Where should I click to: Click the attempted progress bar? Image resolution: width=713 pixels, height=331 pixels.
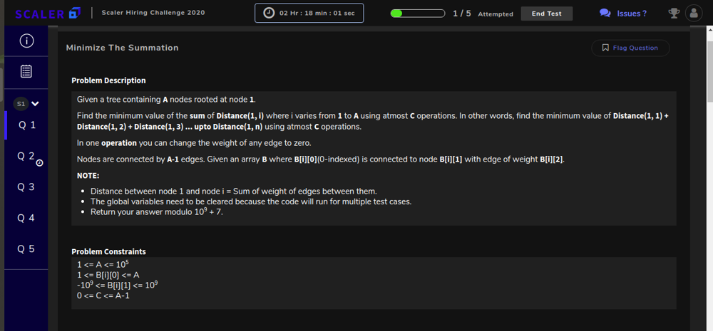[x=417, y=13]
